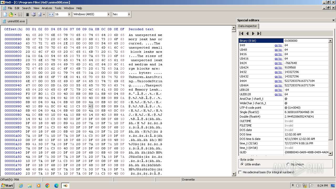Select the Binary (8 bit) row
This screenshot has width=336, height=189.
point(283,41)
